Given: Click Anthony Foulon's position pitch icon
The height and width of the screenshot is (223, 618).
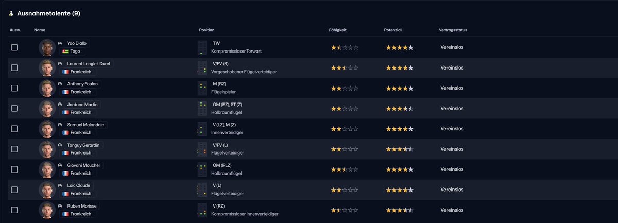Looking at the screenshot, I should click(x=202, y=88).
